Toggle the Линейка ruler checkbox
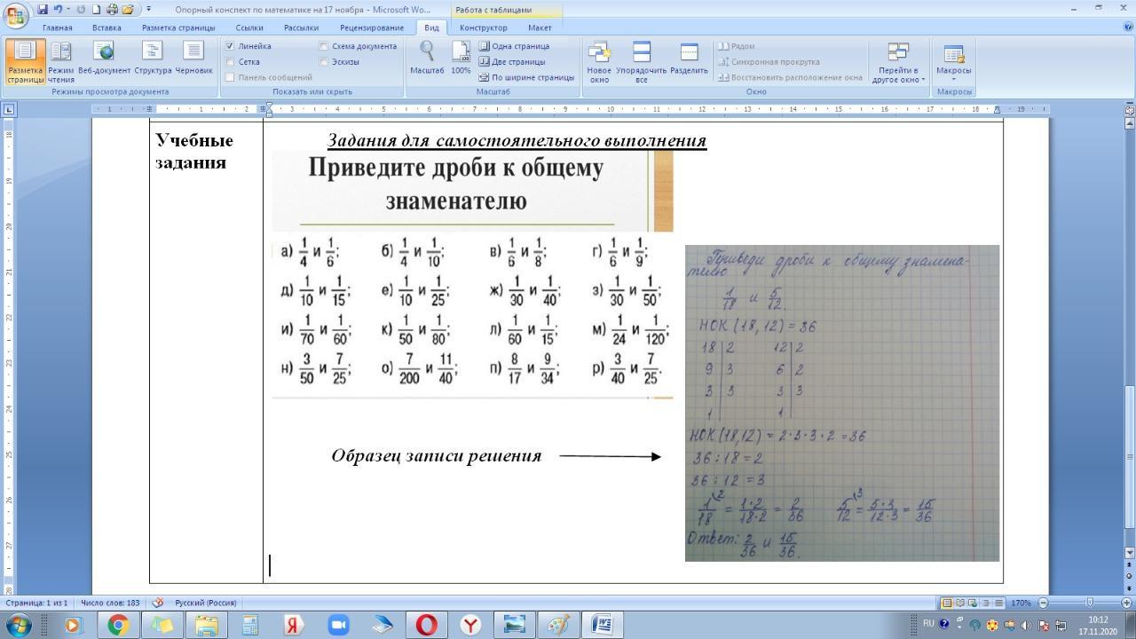The image size is (1136, 639). (x=248, y=46)
